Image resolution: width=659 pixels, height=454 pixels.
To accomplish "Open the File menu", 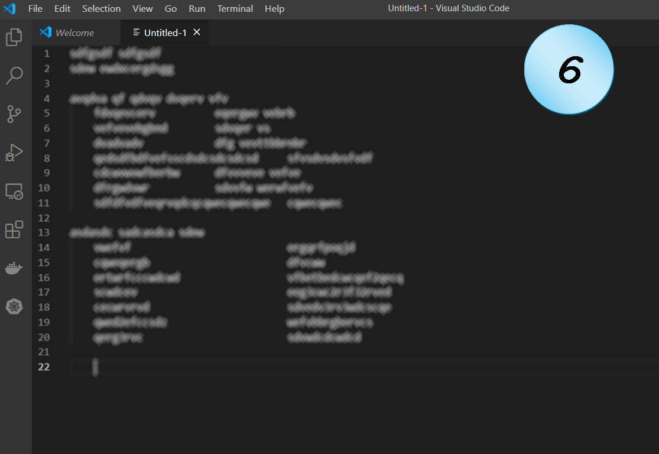I will (x=35, y=9).
